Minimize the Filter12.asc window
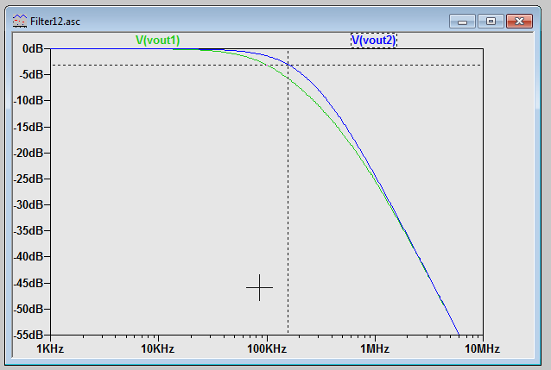 462,22
